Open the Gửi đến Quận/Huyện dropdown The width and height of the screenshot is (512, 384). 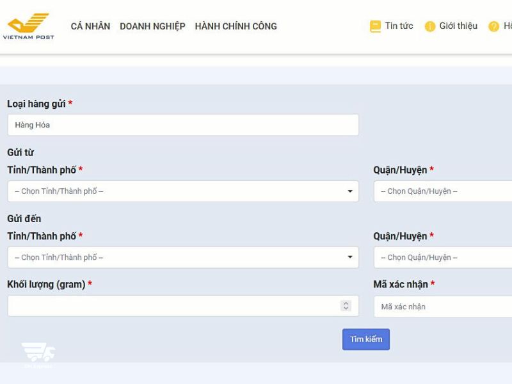[x=443, y=257]
